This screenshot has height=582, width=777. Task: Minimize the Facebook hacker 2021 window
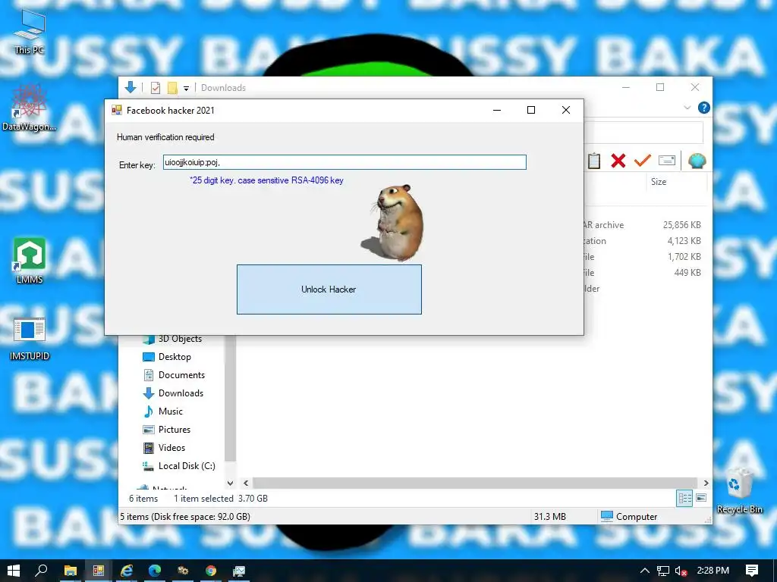pos(497,110)
